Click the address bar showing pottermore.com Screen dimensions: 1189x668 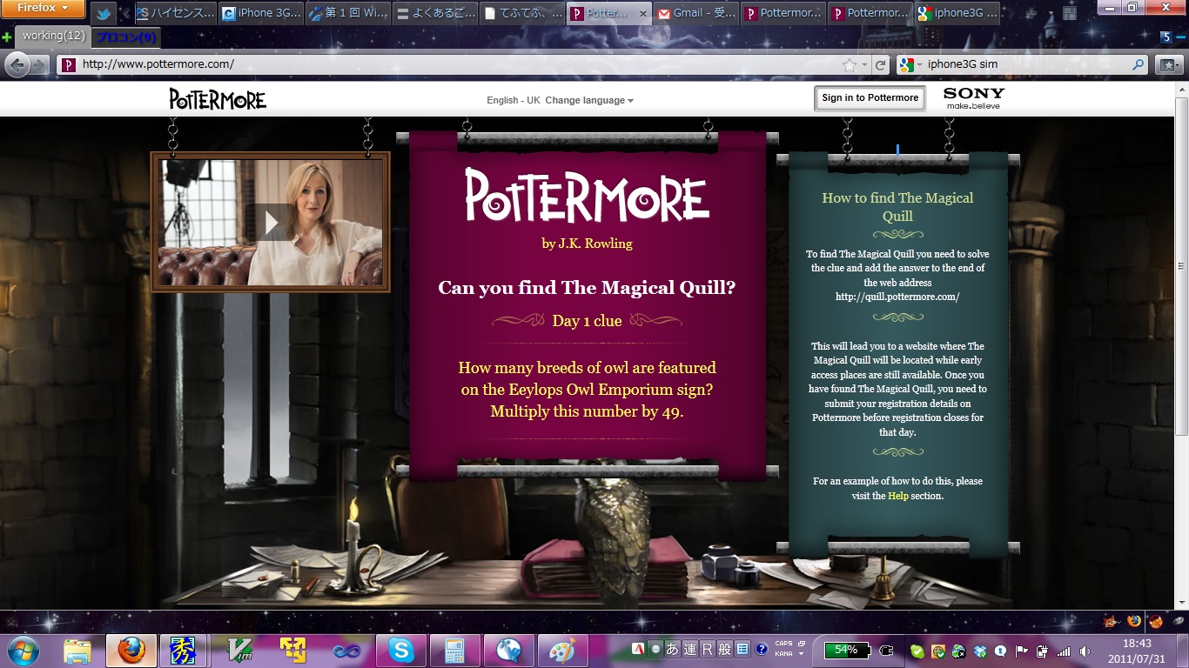point(453,64)
